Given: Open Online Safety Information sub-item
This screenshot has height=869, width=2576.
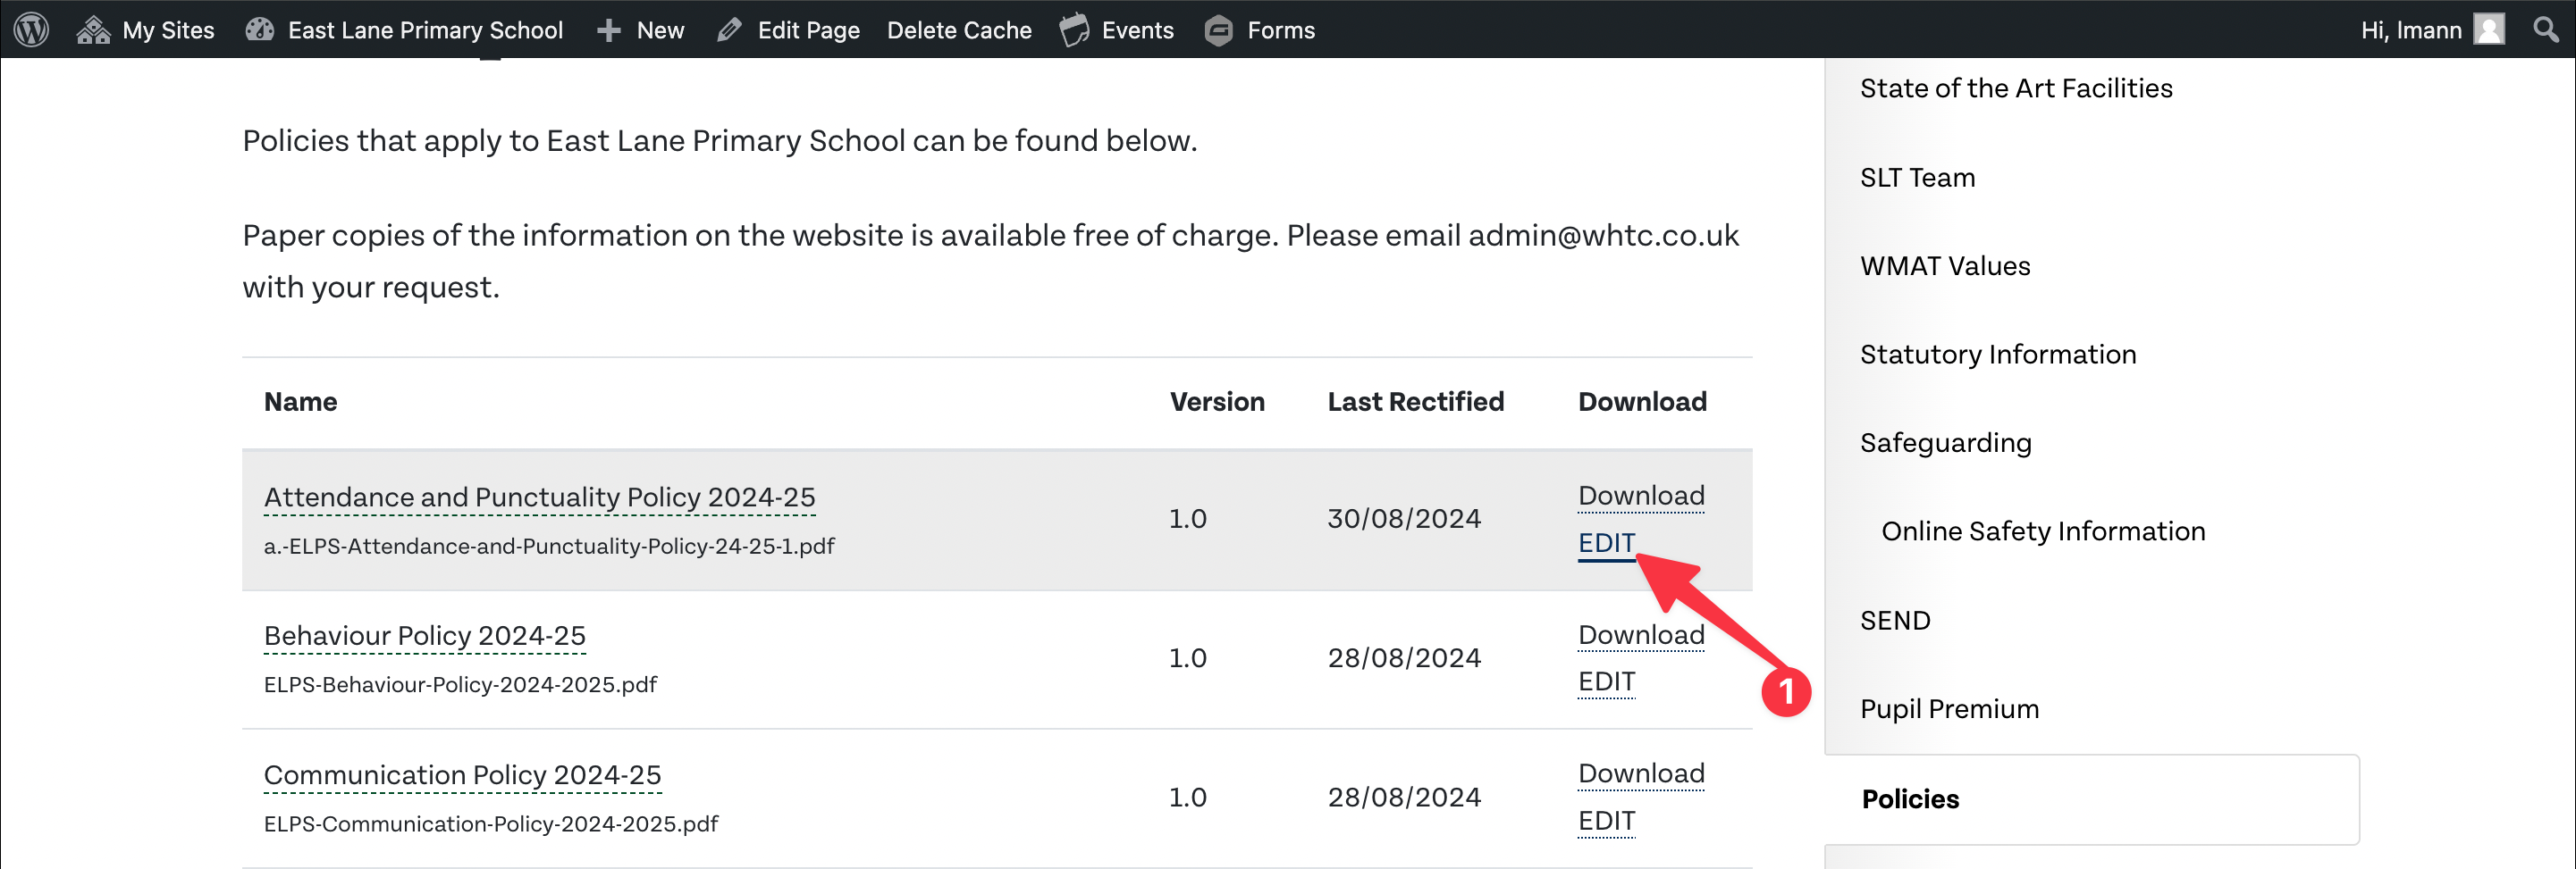Looking at the screenshot, I should pyautogui.click(x=2042, y=531).
